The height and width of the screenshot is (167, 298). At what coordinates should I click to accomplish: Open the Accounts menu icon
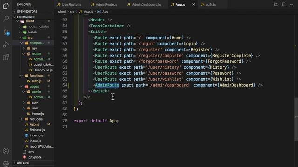(x=6, y=151)
